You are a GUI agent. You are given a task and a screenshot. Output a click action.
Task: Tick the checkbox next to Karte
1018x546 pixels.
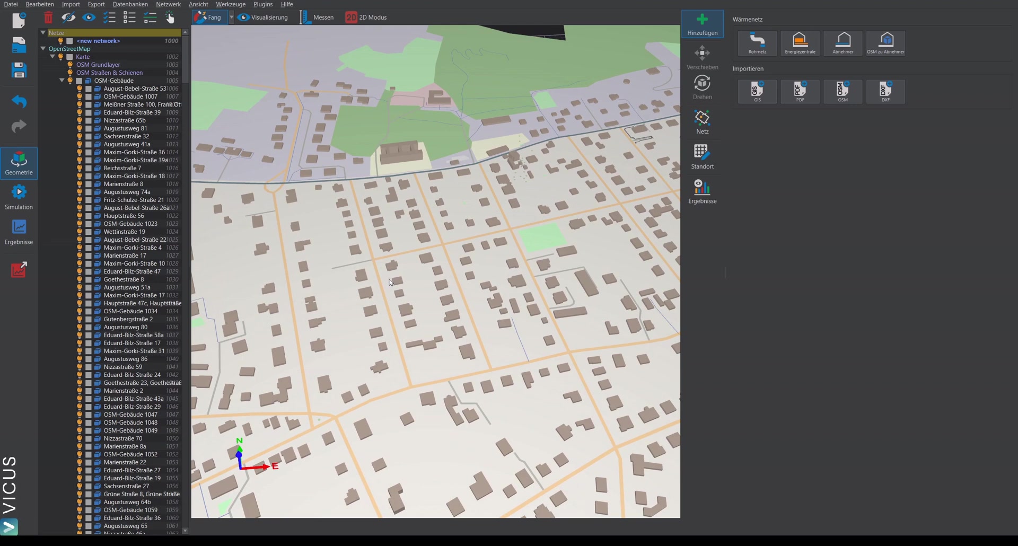click(69, 57)
